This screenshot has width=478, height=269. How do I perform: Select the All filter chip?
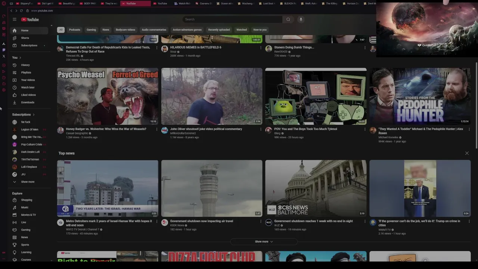pyautogui.click(x=60, y=30)
